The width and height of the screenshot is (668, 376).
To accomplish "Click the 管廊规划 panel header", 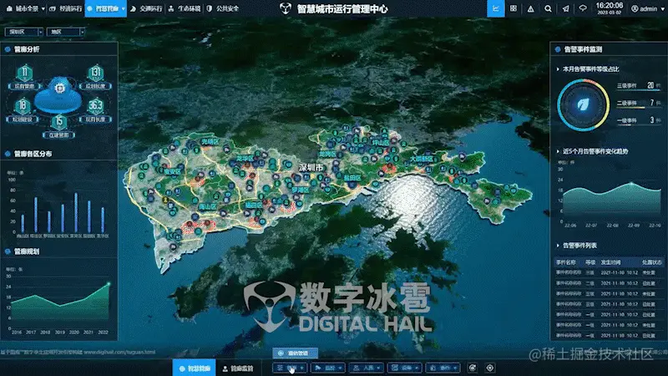I will click(x=27, y=252).
